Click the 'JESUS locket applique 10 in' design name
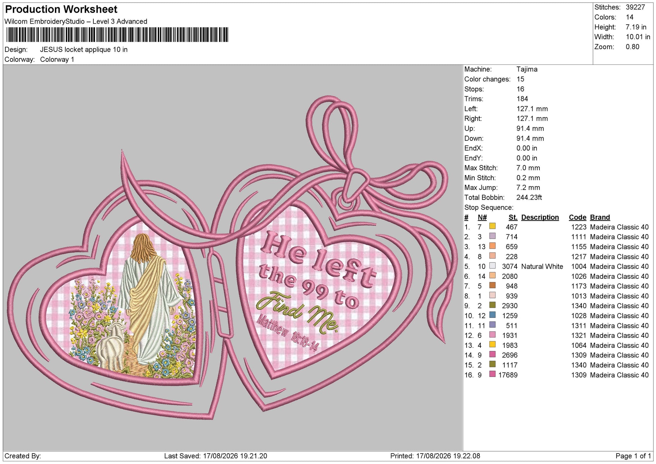Viewport: 656px width, 464px height. pyautogui.click(x=84, y=50)
